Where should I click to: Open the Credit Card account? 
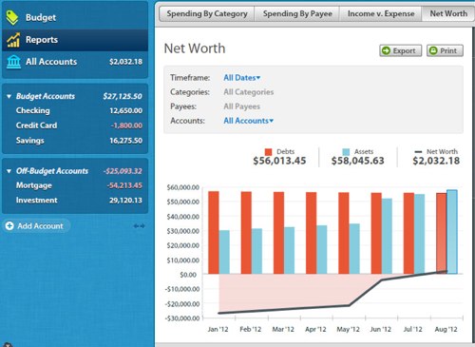pyautogui.click(x=75, y=125)
